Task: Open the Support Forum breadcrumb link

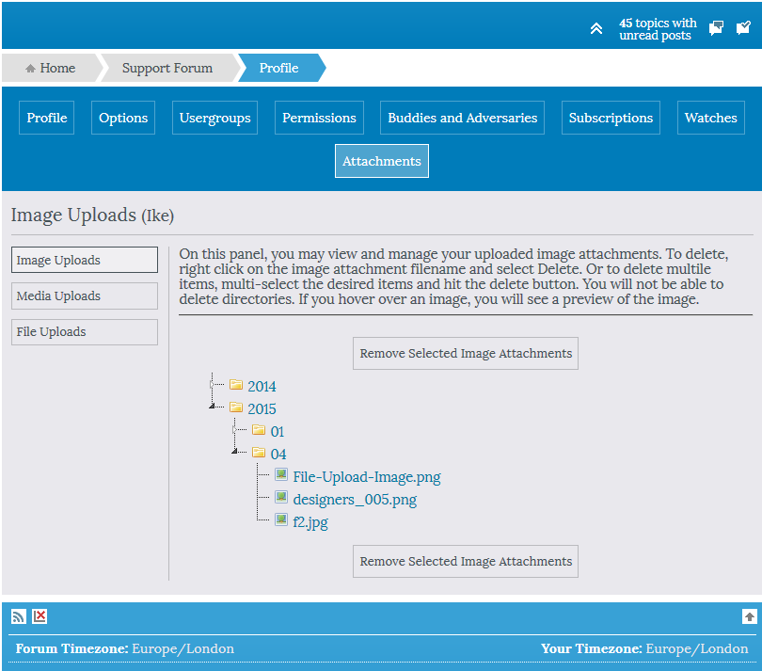Action: [x=167, y=67]
